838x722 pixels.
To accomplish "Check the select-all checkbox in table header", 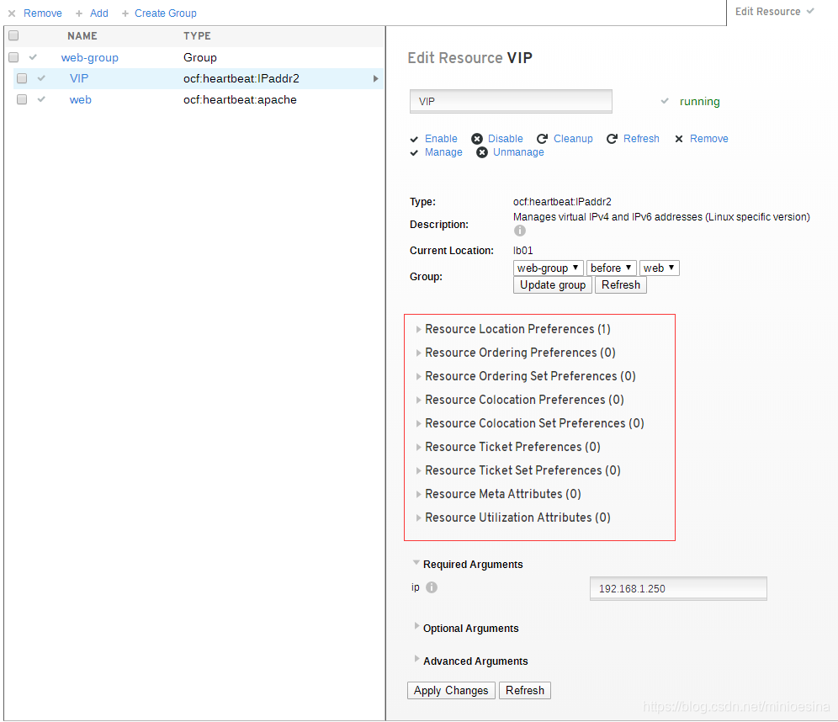I will pyautogui.click(x=13, y=35).
